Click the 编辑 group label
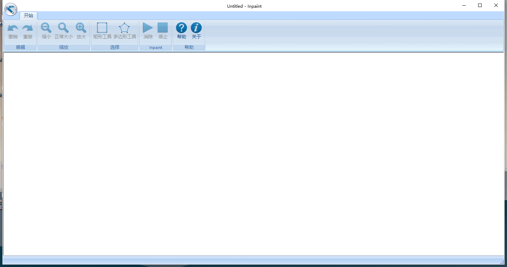Image resolution: width=507 pixels, height=267 pixels. 20,47
